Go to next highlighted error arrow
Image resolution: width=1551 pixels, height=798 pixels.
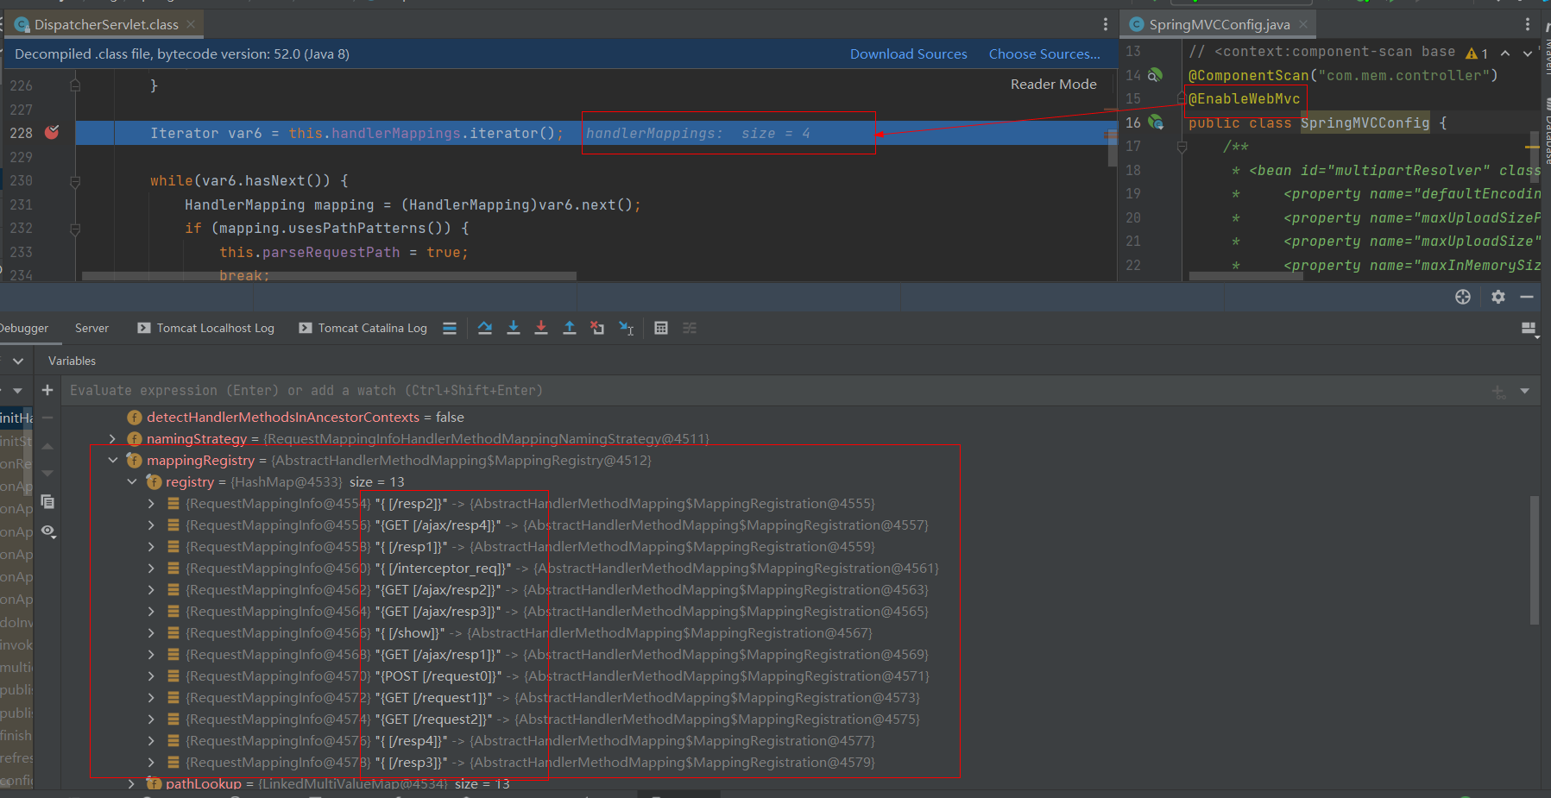(x=1527, y=53)
